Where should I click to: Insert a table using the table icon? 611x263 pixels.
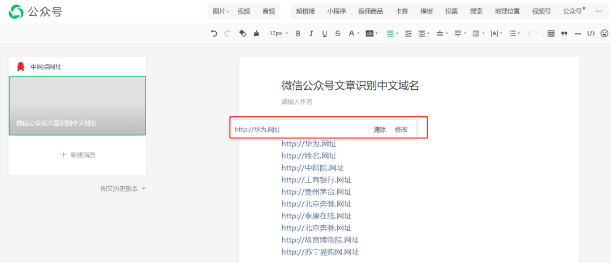click(551, 33)
